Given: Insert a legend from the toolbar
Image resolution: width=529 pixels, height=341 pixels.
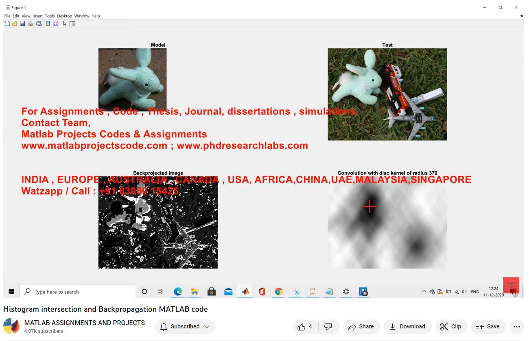Looking at the screenshot, I should [55, 24].
